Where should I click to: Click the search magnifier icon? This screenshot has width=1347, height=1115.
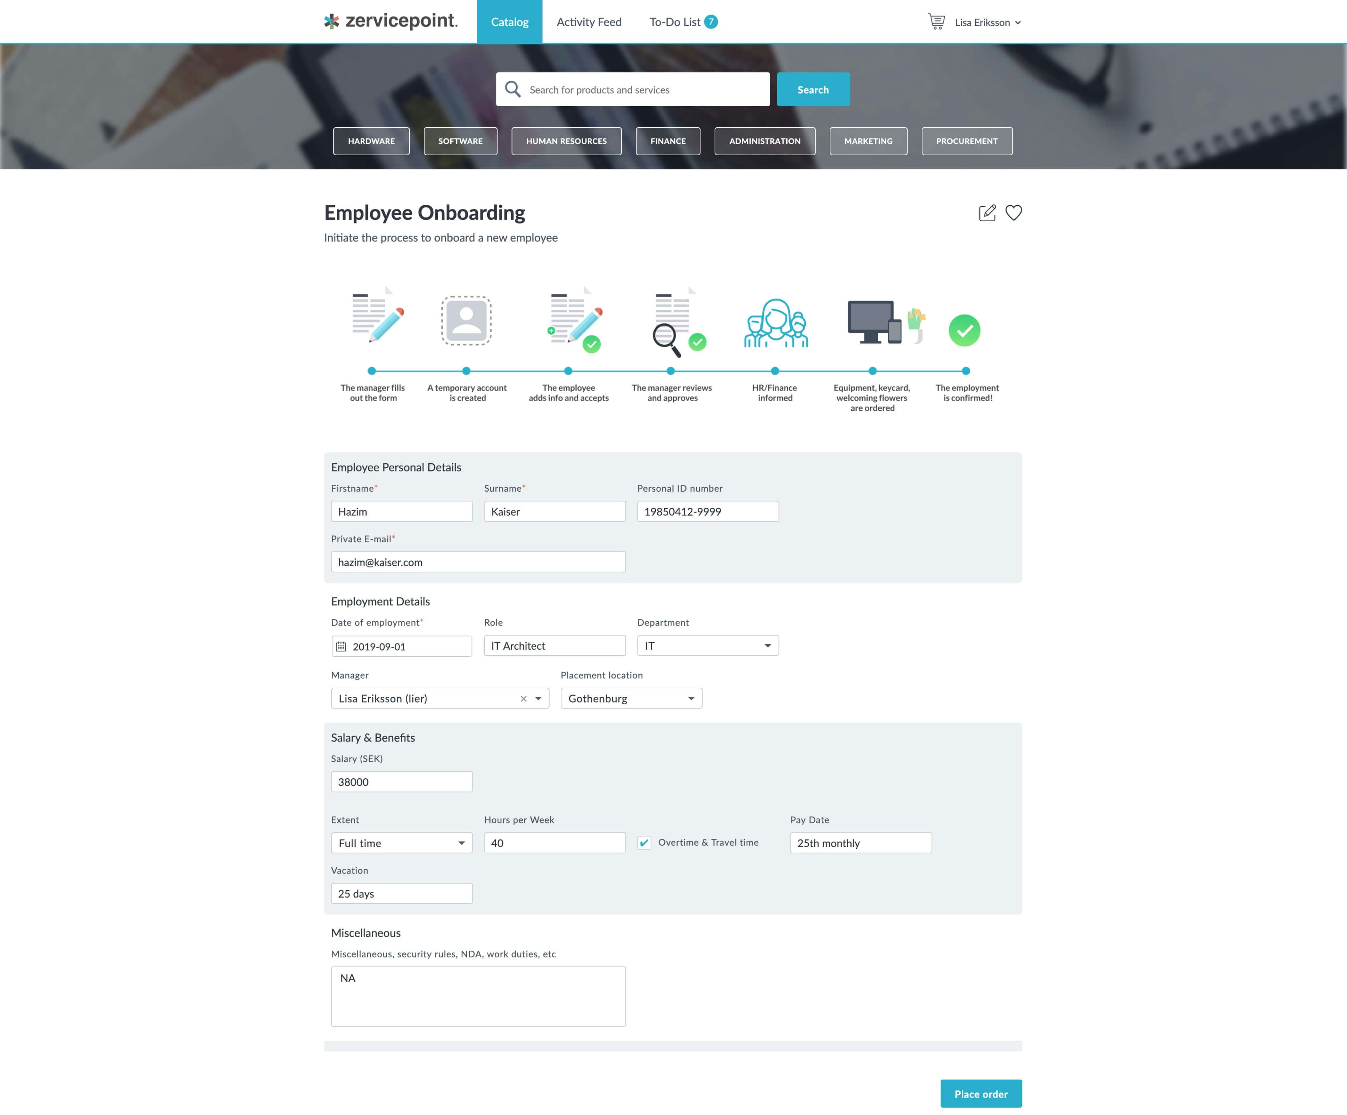513,89
